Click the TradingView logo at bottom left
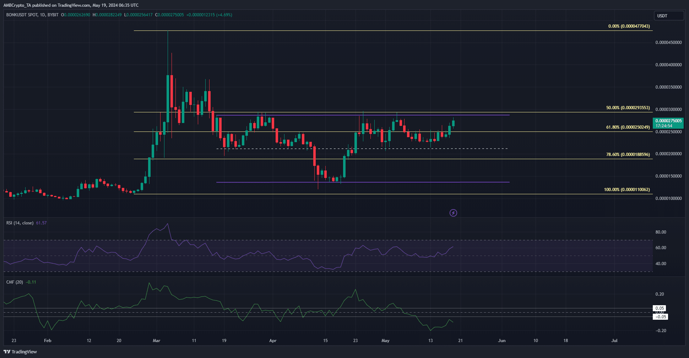 point(20,352)
